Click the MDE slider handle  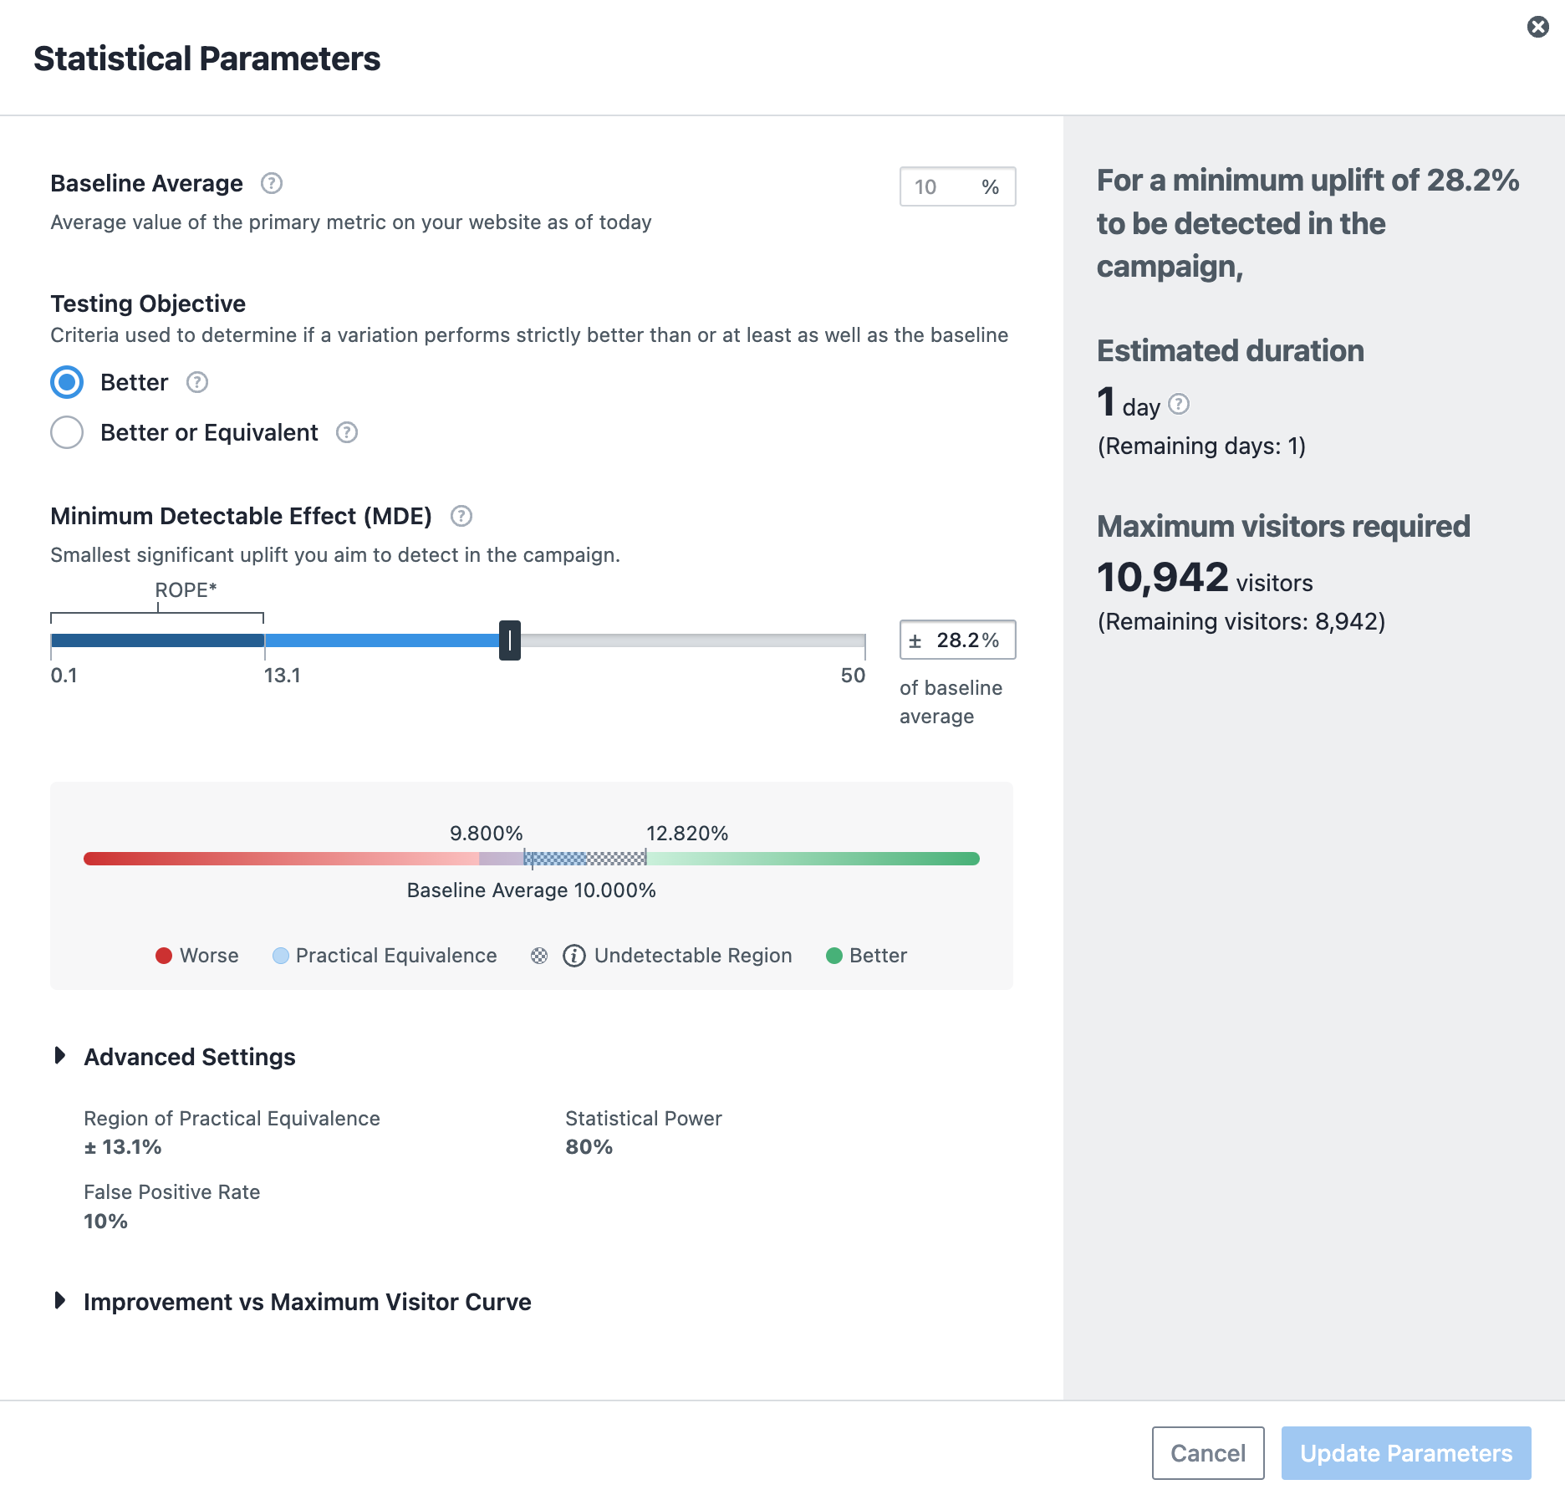(x=510, y=640)
